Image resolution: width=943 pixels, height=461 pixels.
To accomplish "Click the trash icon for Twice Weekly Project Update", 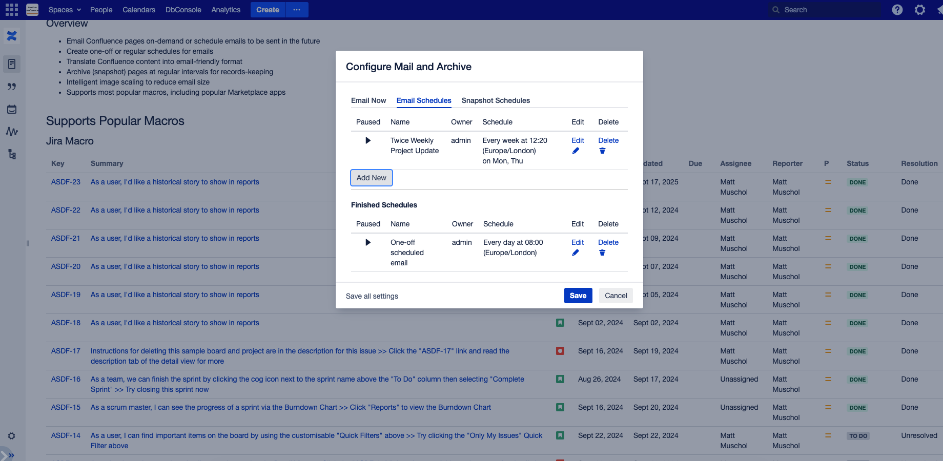I will click(x=602, y=151).
